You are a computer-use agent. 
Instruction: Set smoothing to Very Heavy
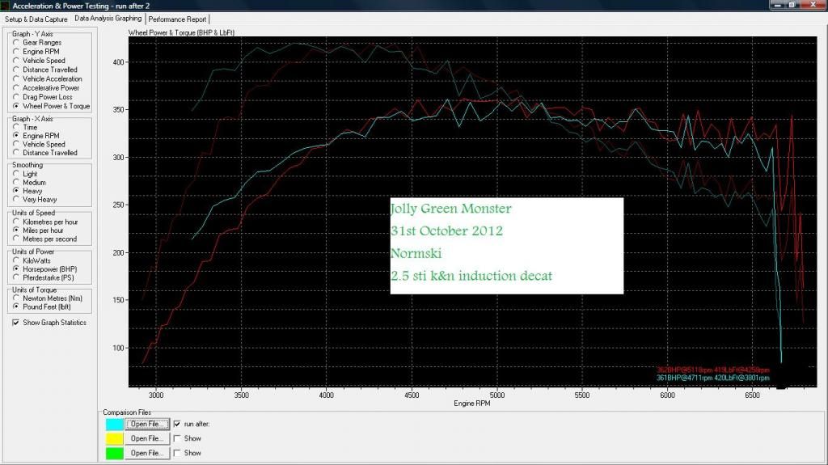point(16,200)
